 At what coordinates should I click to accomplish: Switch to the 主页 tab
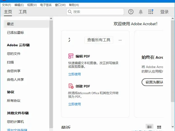pyautogui.click(x=8, y=12)
